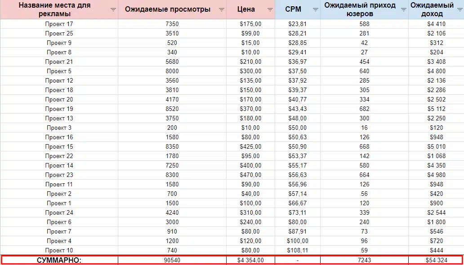Click views value 3510 for Проект 25

pos(172,33)
